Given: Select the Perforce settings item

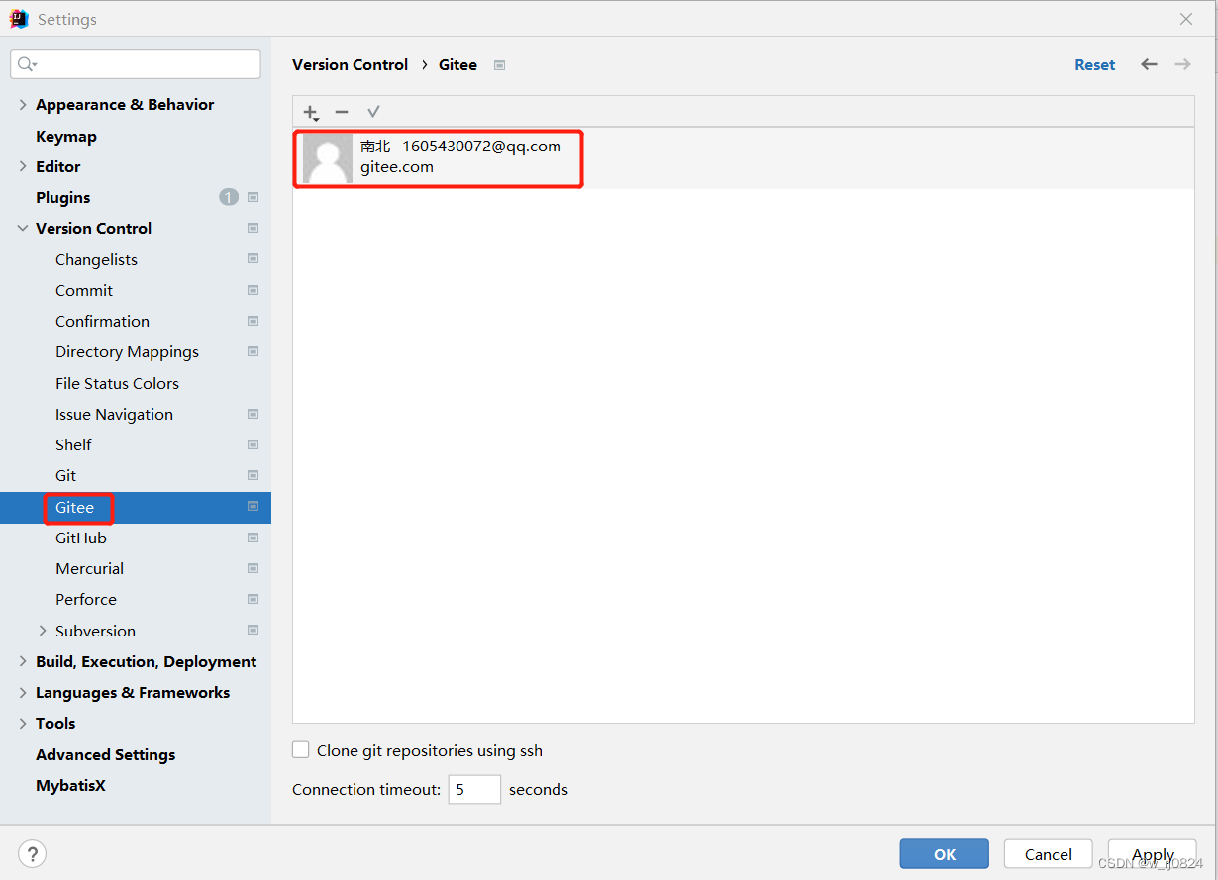Looking at the screenshot, I should point(86,599).
